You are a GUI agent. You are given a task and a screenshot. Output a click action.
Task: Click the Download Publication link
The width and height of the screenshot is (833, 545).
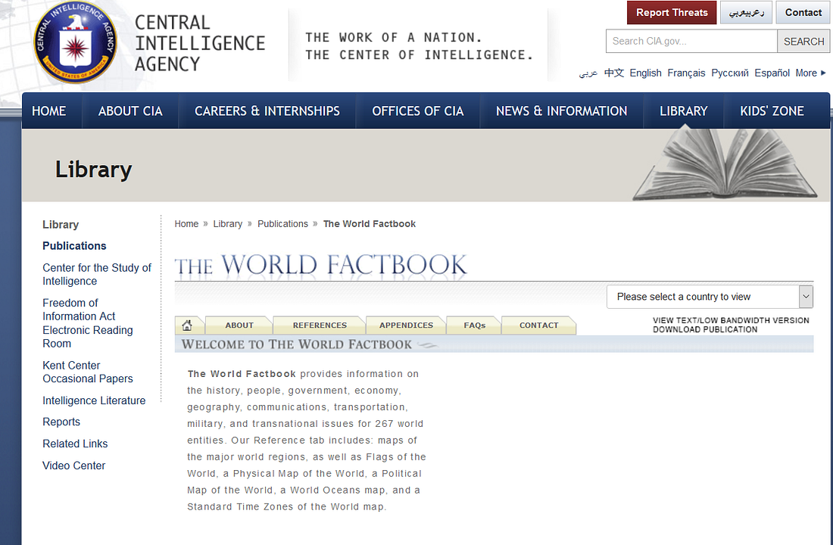705,329
